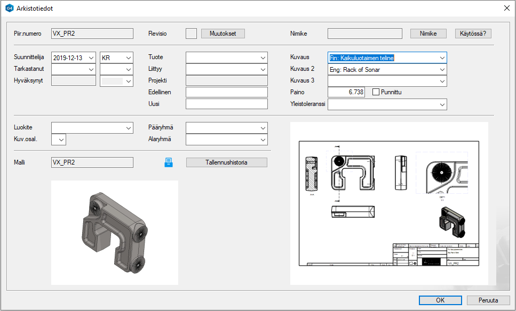The height and width of the screenshot is (311, 516).
Task: Click the 3D model preview thumbnail
Action: tap(114, 232)
